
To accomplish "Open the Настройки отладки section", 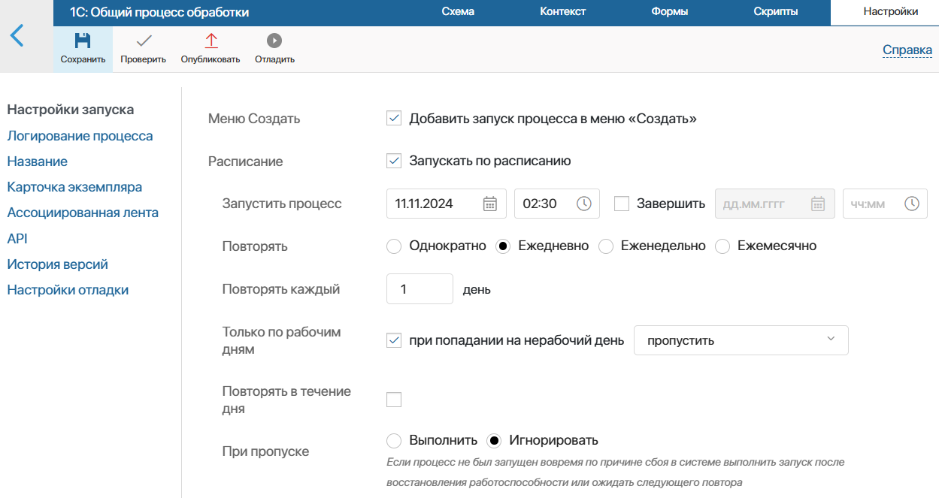I will (x=68, y=290).
